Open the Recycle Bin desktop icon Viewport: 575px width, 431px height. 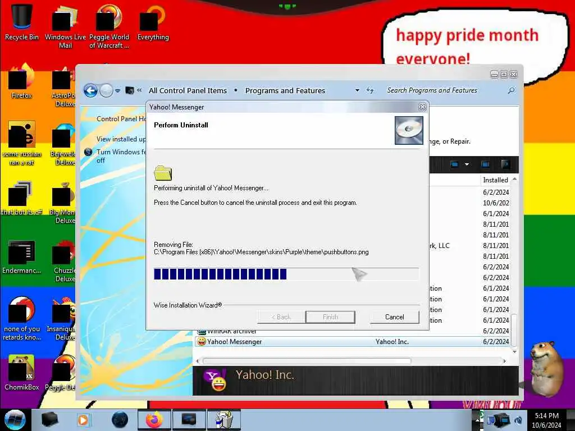pos(22,22)
